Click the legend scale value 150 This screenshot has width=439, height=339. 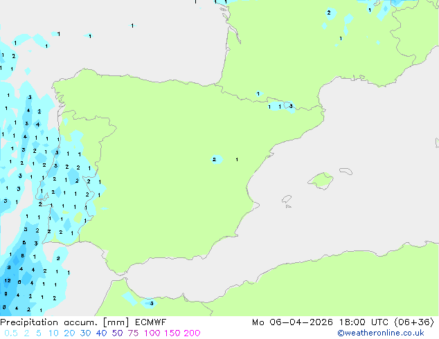click(x=172, y=333)
